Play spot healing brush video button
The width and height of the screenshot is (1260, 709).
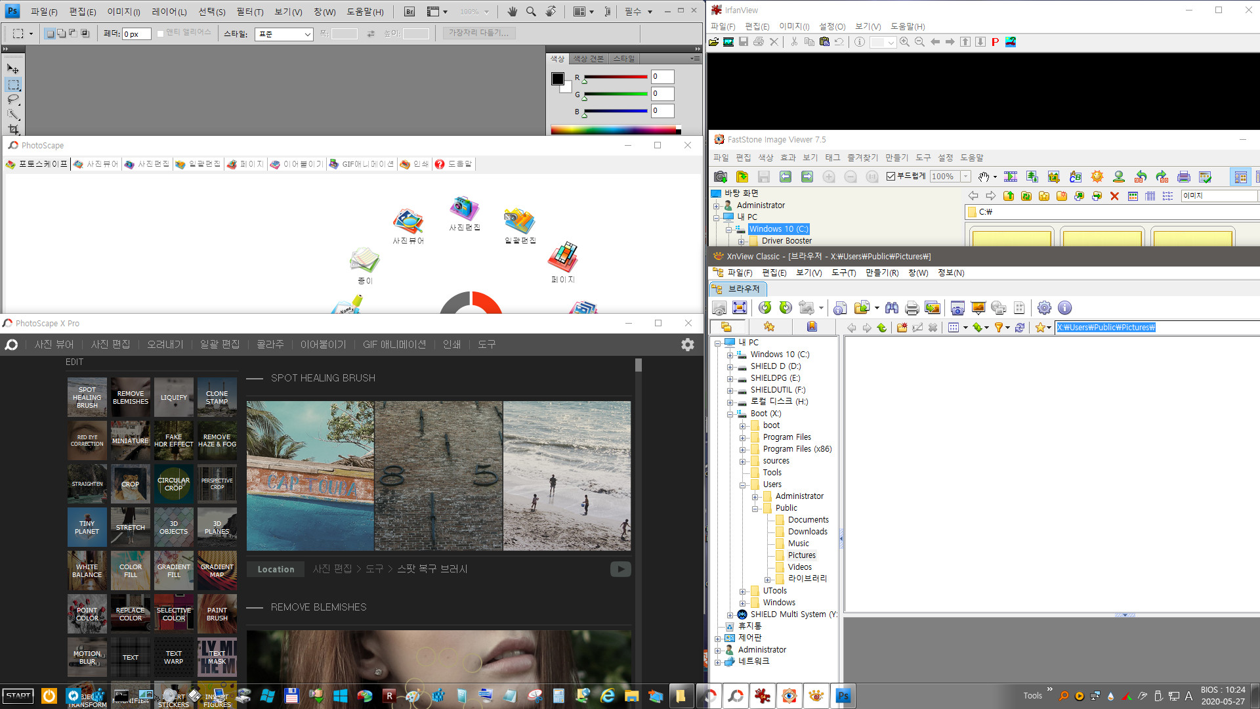(x=620, y=569)
